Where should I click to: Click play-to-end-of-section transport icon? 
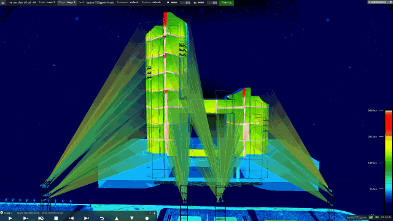coord(26,219)
